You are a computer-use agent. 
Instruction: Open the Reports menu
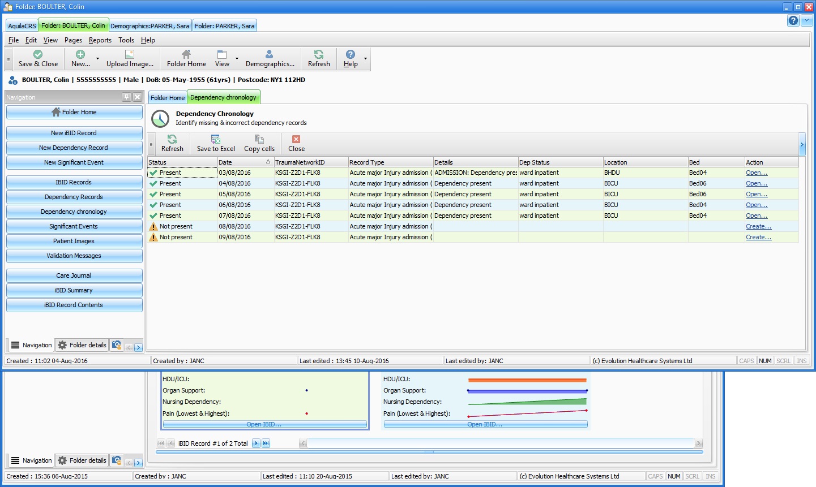coord(100,40)
